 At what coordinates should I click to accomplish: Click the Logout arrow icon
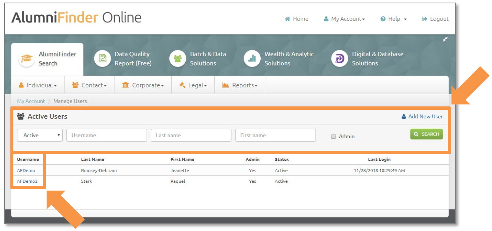coord(425,19)
